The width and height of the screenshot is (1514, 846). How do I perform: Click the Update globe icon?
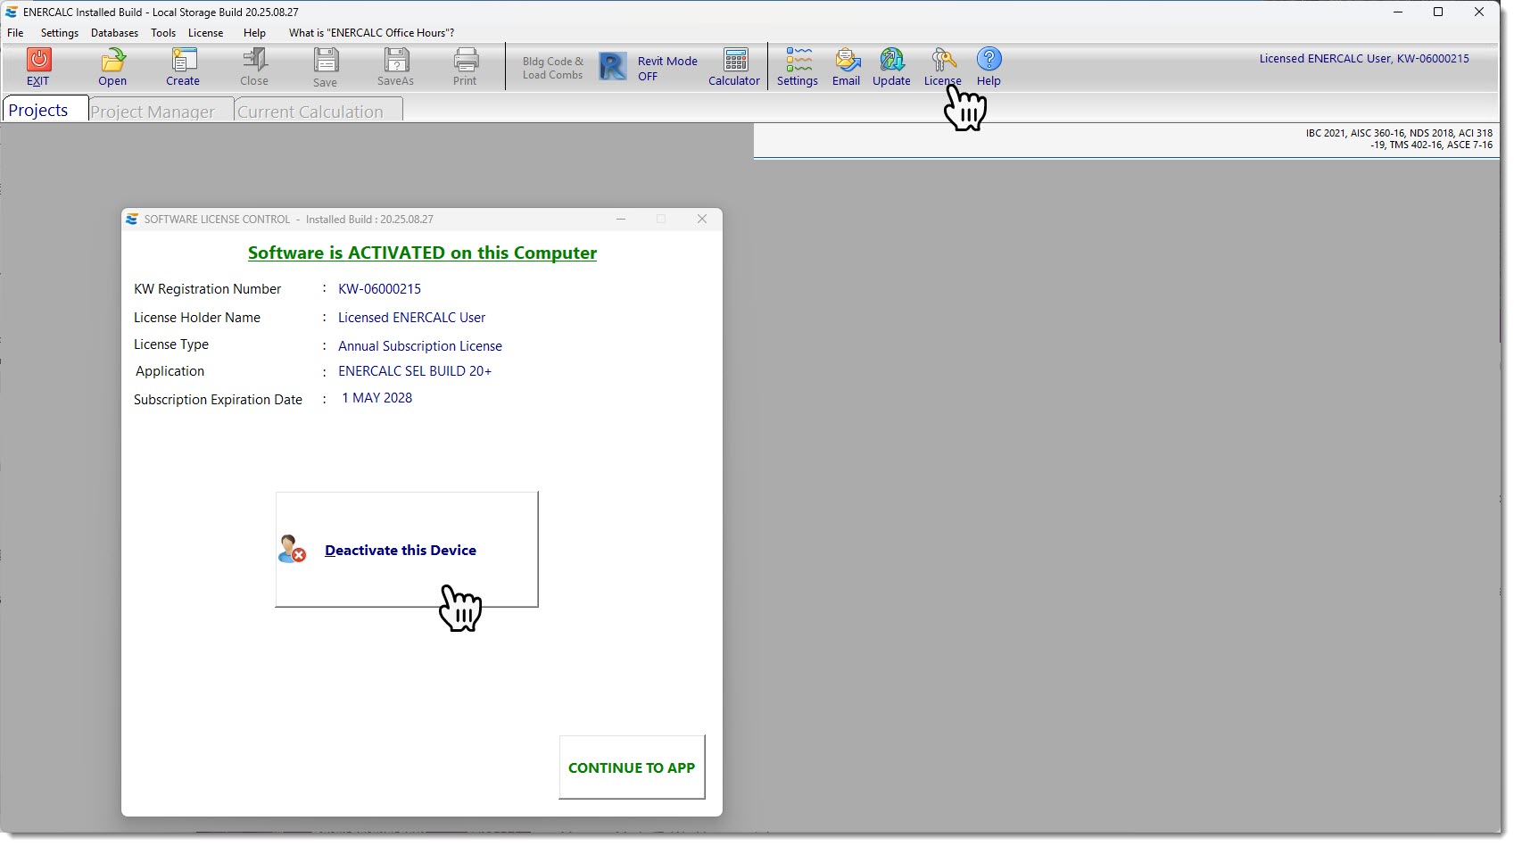pyautogui.click(x=891, y=60)
